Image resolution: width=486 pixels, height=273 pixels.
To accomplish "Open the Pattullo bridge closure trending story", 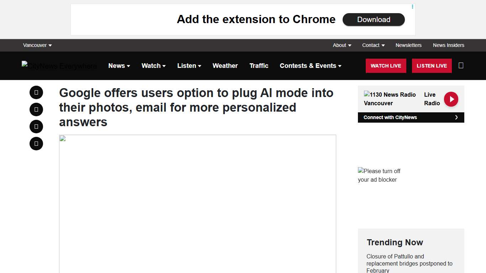I will (x=409, y=263).
